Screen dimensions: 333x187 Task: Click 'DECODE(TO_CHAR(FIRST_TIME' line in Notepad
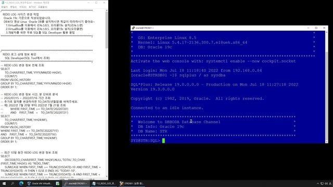click(x=45, y=160)
